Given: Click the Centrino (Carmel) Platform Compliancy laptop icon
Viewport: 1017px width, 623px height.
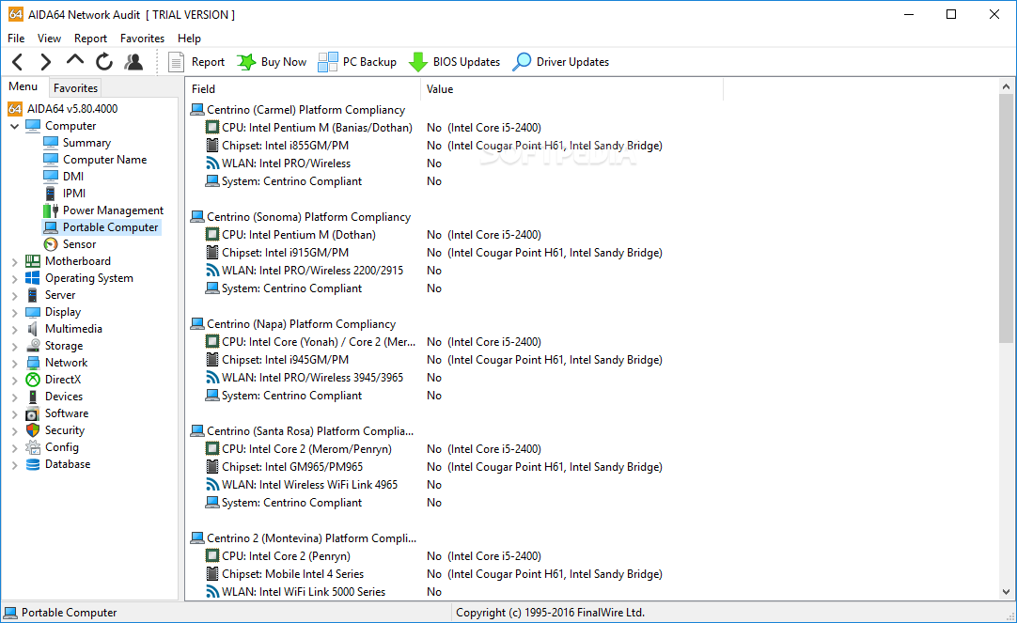Looking at the screenshot, I should pos(197,110).
